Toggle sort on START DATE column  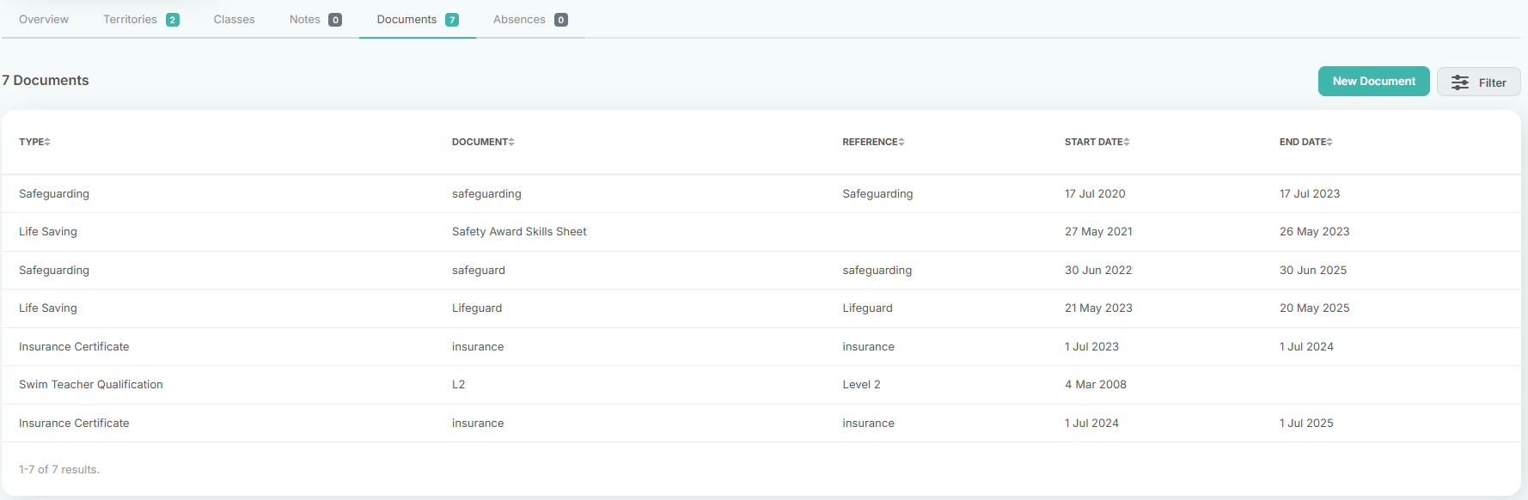coord(1127,142)
